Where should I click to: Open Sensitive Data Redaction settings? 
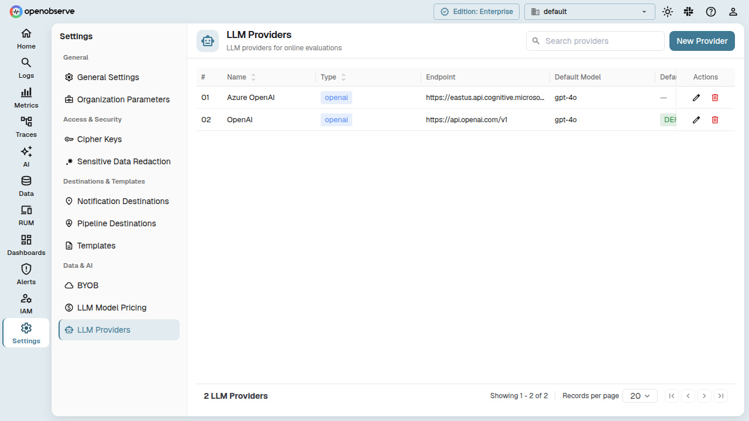[x=119, y=161]
